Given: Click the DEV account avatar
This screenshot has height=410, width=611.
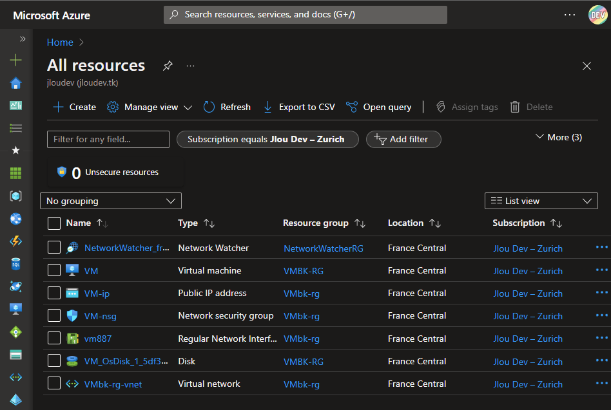Looking at the screenshot, I should coord(597,15).
